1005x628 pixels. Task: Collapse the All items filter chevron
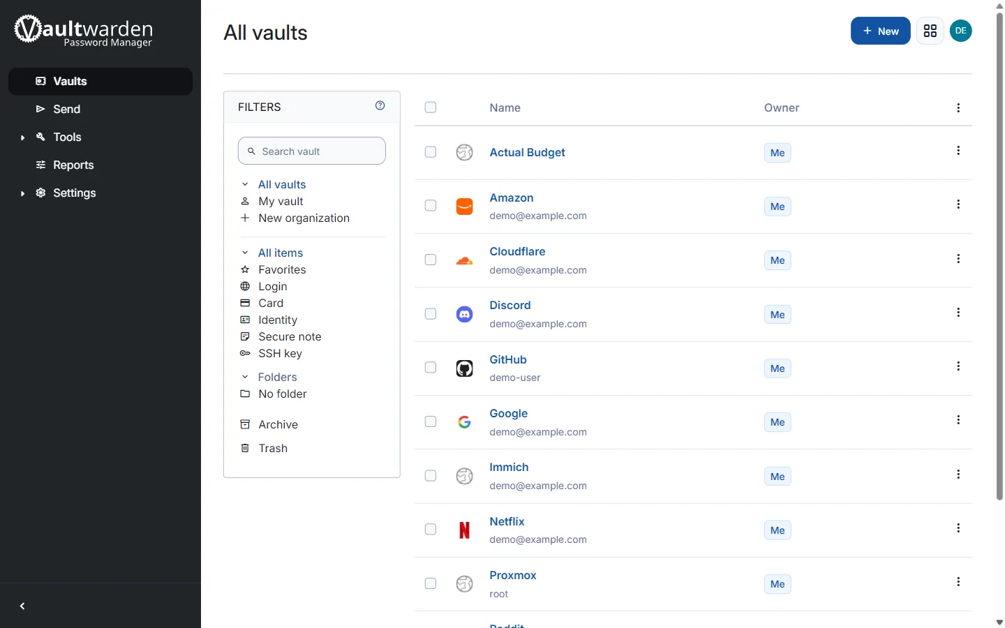coord(245,253)
